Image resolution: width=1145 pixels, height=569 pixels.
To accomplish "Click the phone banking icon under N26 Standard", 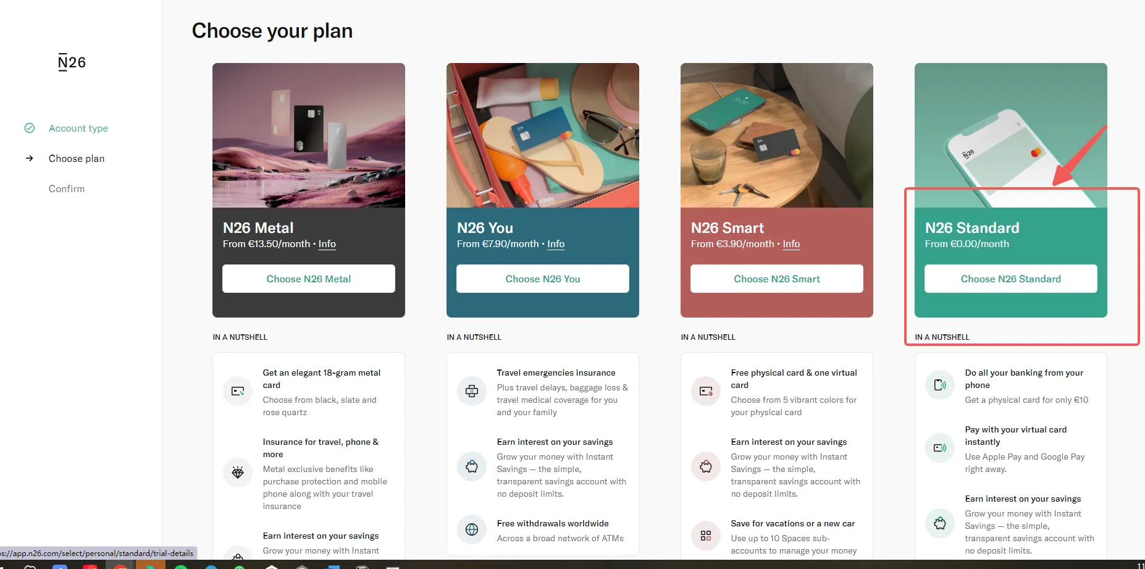I will [940, 385].
